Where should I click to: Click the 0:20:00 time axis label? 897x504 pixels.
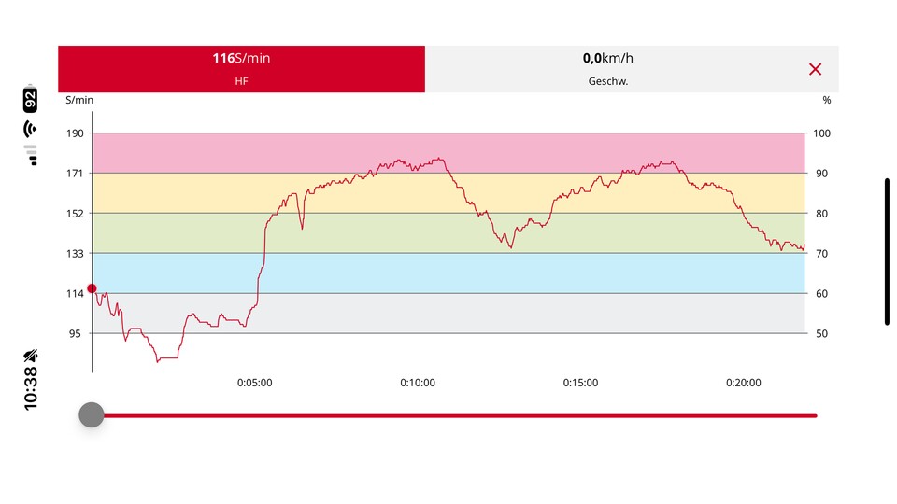tap(743, 383)
